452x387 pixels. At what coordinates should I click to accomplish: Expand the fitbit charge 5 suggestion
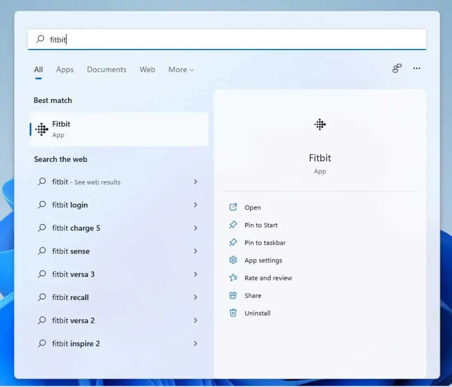[196, 228]
